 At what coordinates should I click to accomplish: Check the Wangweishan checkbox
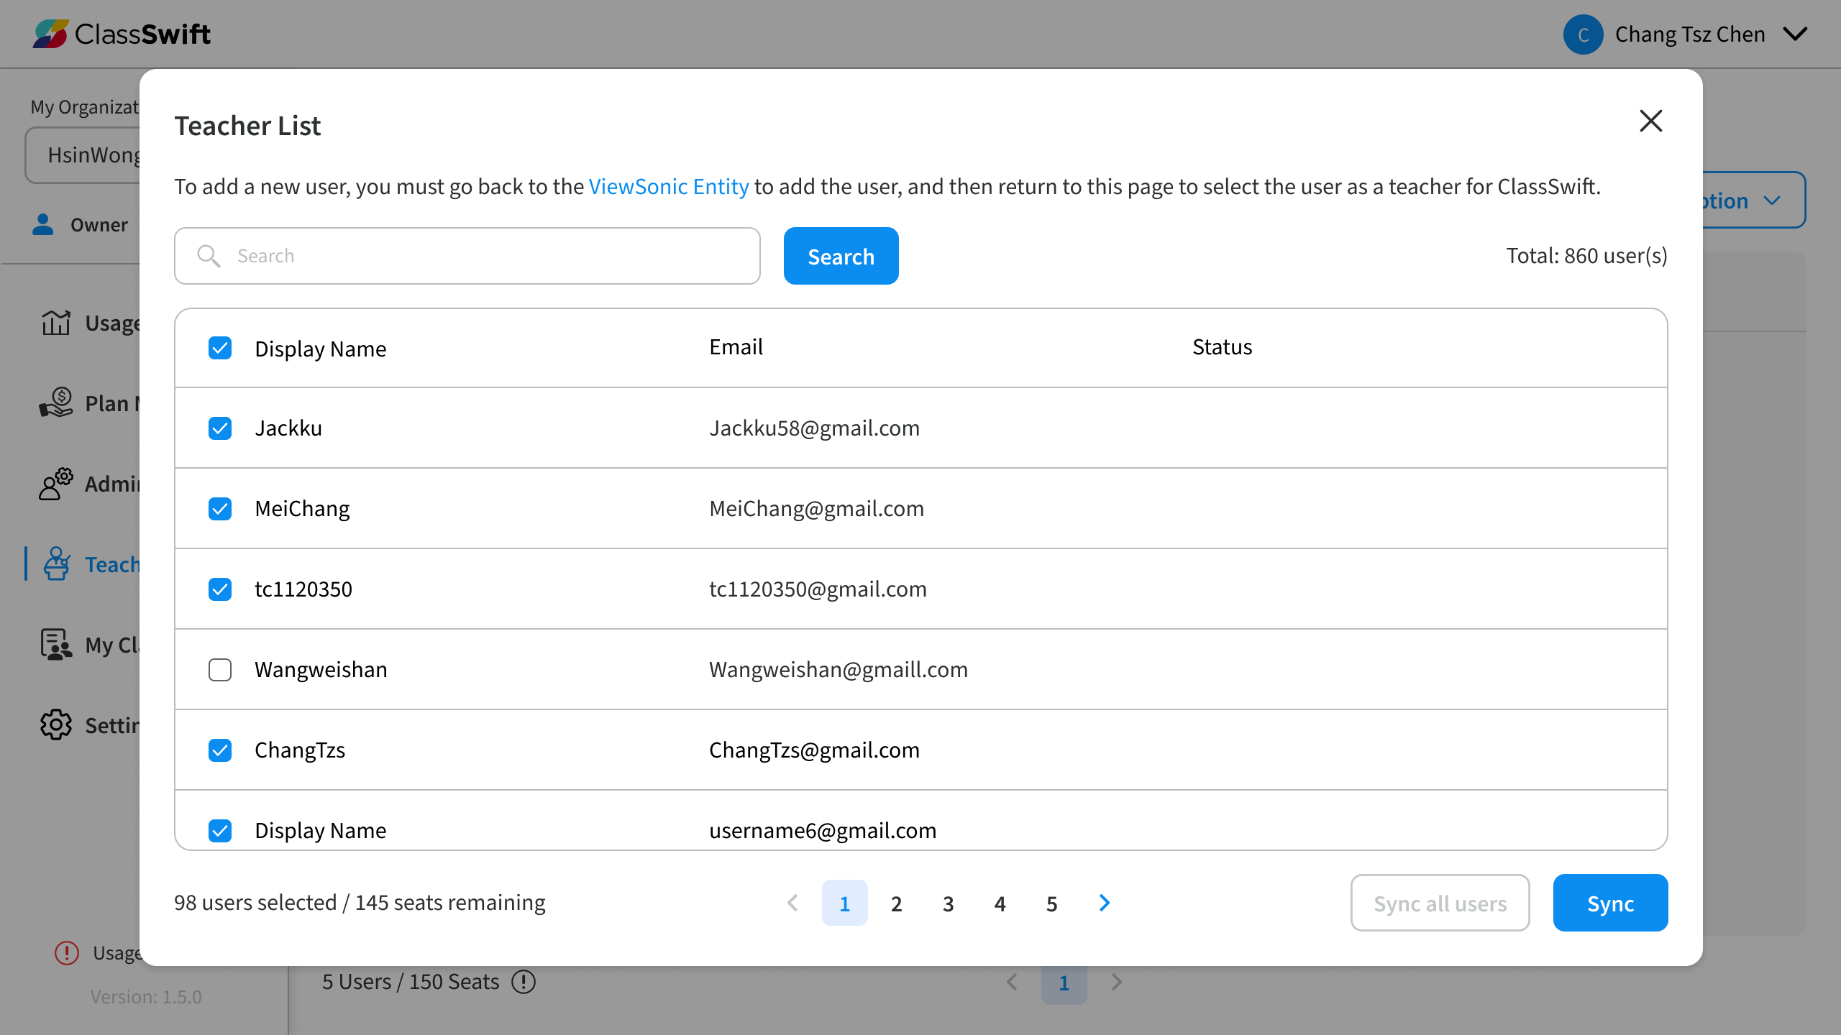pos(220,670)
